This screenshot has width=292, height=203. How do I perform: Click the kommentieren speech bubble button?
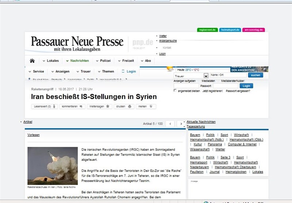pyautogui.click(x=73, y=106)
